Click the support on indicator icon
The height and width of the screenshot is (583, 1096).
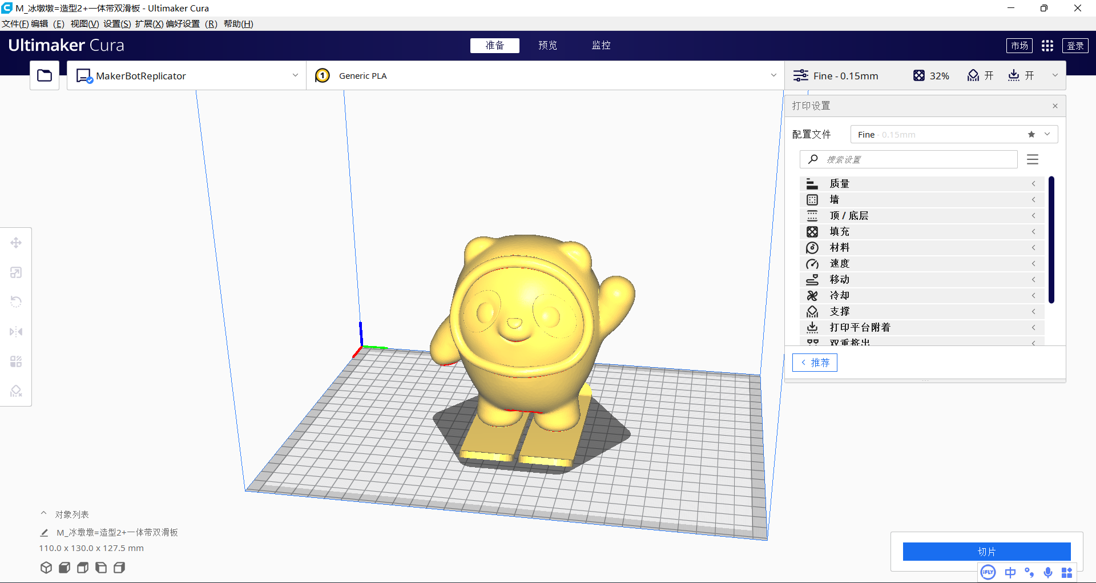coord(973,75)
